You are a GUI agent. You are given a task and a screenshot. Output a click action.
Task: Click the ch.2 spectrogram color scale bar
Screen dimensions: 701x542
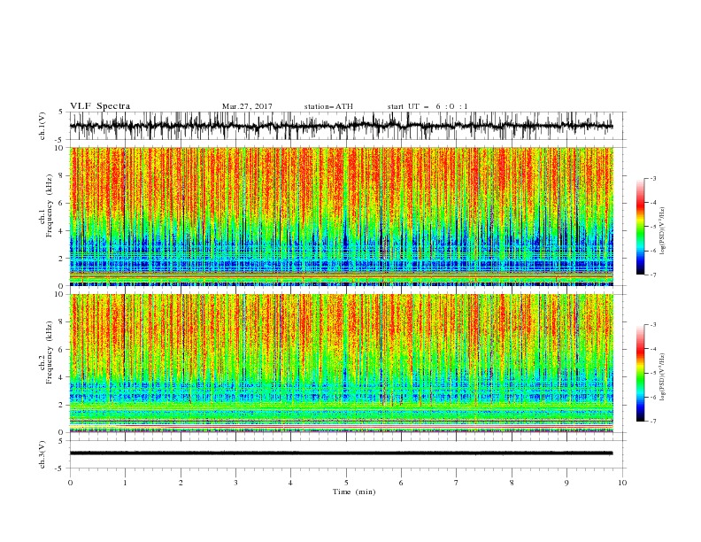click(x=641, y=373)
